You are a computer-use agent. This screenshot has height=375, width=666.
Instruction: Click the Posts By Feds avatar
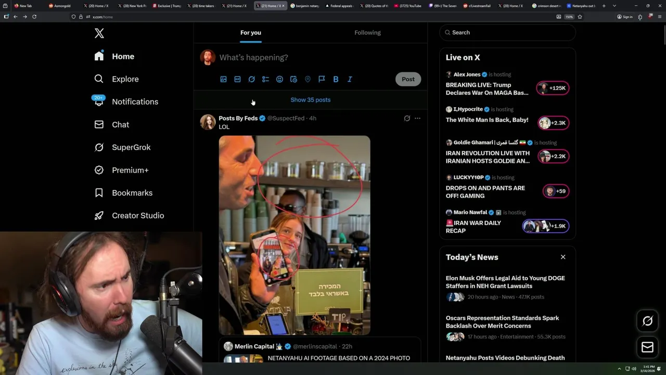click(x=208, y=122)
